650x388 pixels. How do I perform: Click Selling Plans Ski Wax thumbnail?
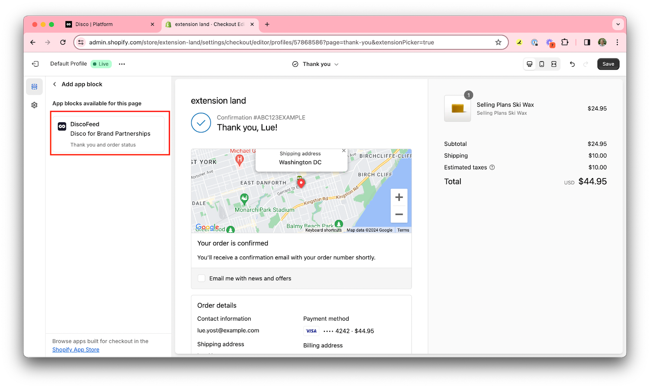click(x=457, y=108)
